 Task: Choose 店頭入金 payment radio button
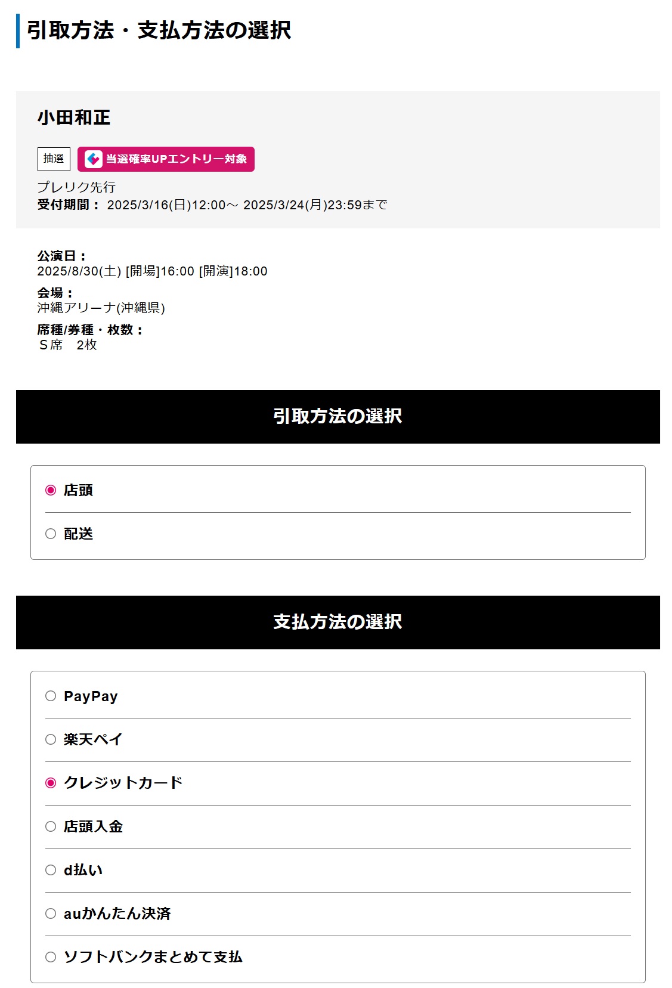click(x=51, y=826)
